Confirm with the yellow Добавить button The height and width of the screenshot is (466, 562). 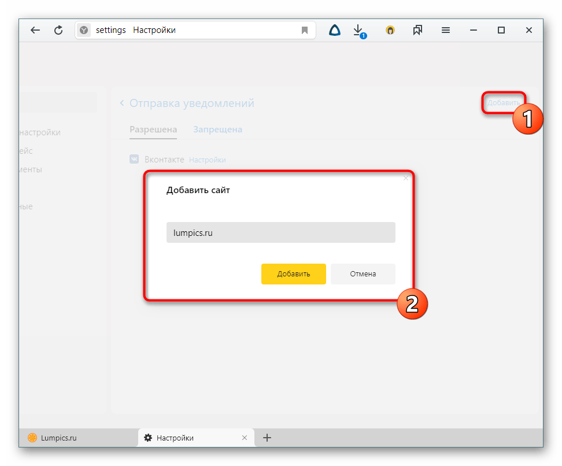(294, 274)
